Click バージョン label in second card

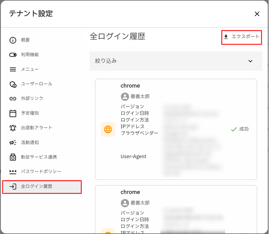coord(132,213)
